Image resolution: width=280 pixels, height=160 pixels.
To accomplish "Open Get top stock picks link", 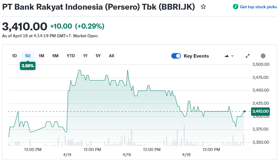I will pos(258,7).
